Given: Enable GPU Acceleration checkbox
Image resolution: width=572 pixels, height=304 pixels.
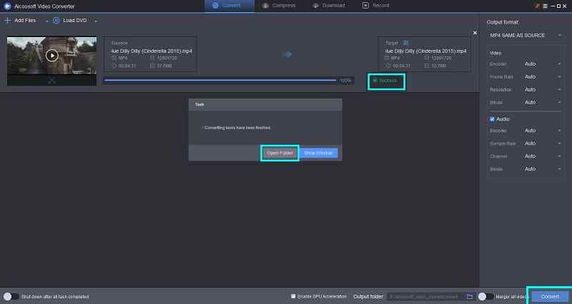Looking at the screenshot, I should point(293,296).
